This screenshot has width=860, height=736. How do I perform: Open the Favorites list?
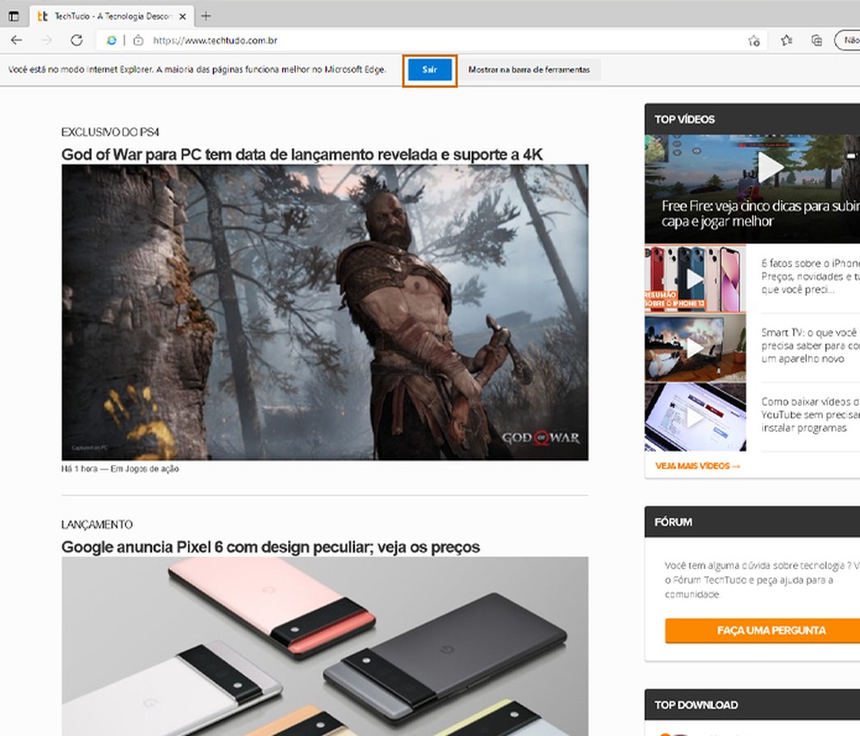click(785, 40)
